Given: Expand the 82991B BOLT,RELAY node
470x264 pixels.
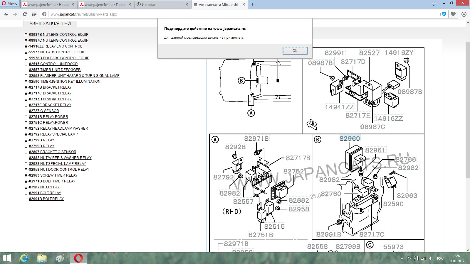Looking at the screenshot, I should point(26,199).
